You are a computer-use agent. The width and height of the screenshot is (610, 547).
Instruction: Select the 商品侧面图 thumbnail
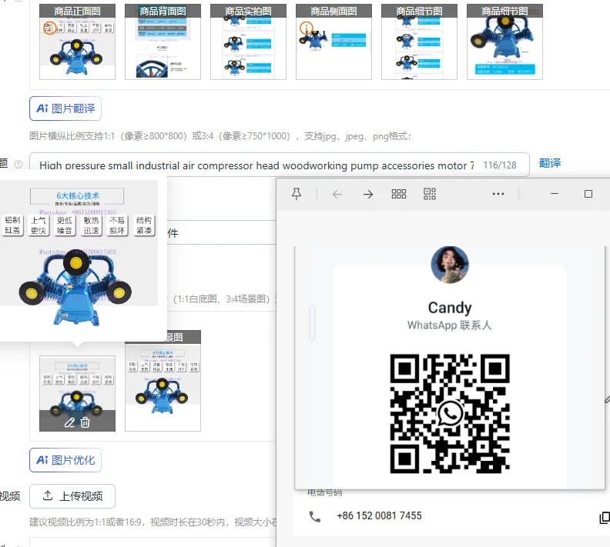click(333, 42)
